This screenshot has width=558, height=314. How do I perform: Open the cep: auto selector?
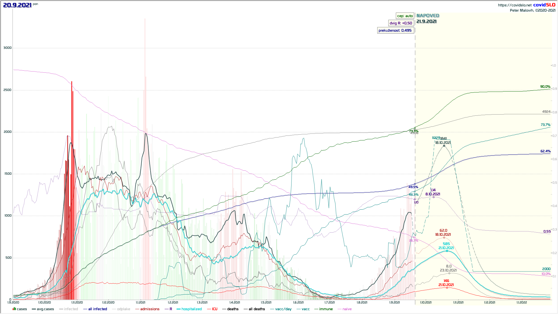tap(405, 16)
